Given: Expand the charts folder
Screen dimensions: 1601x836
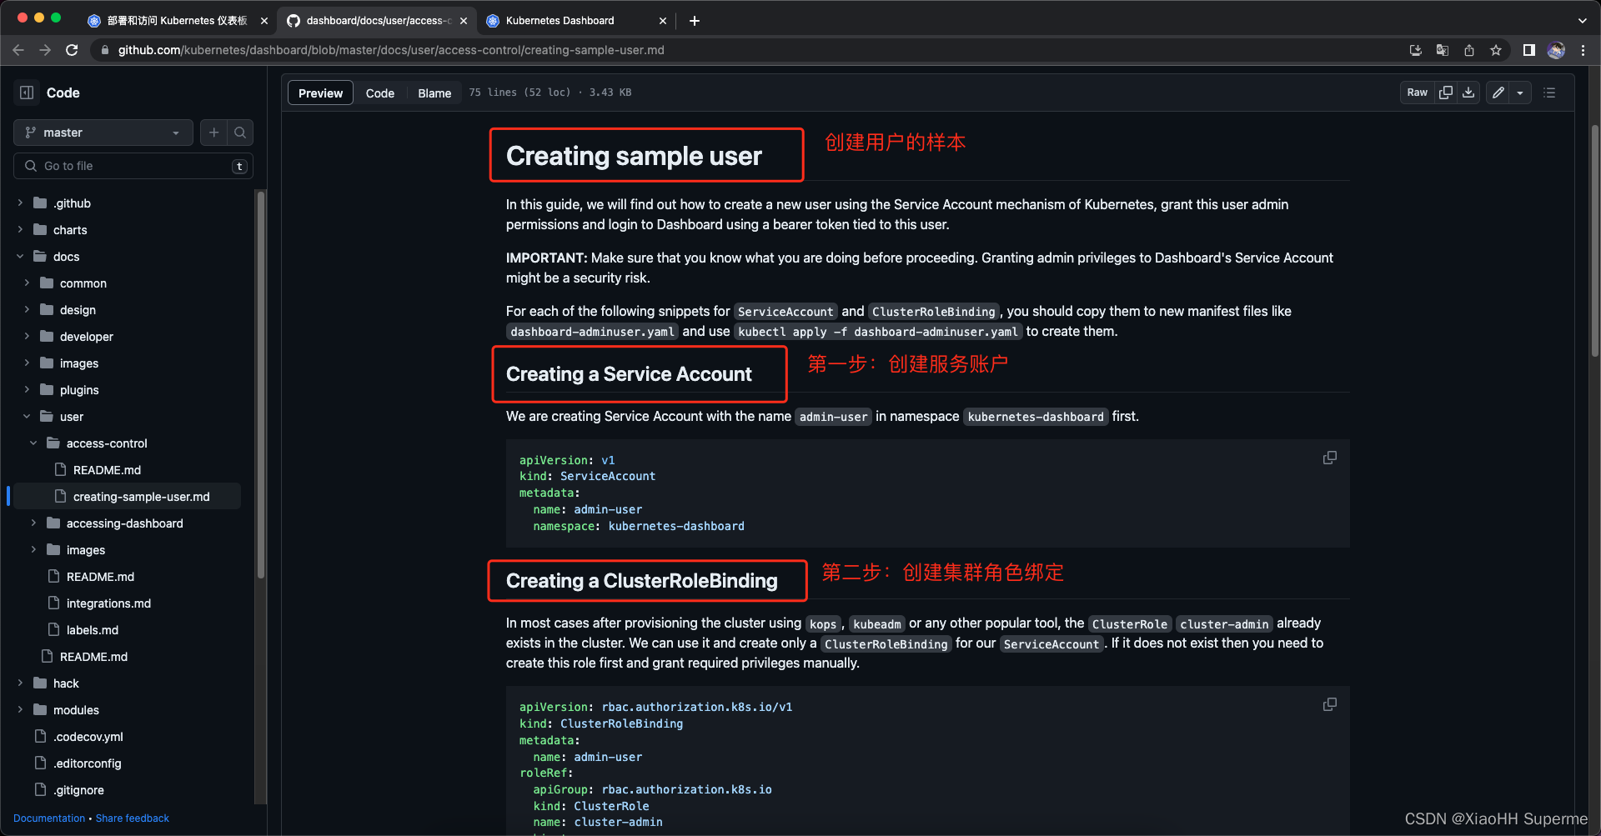Looking at the screenshot, I should click(20, 229).
